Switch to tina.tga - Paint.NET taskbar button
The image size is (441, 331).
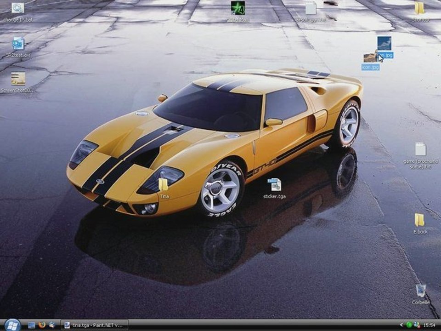95,325
